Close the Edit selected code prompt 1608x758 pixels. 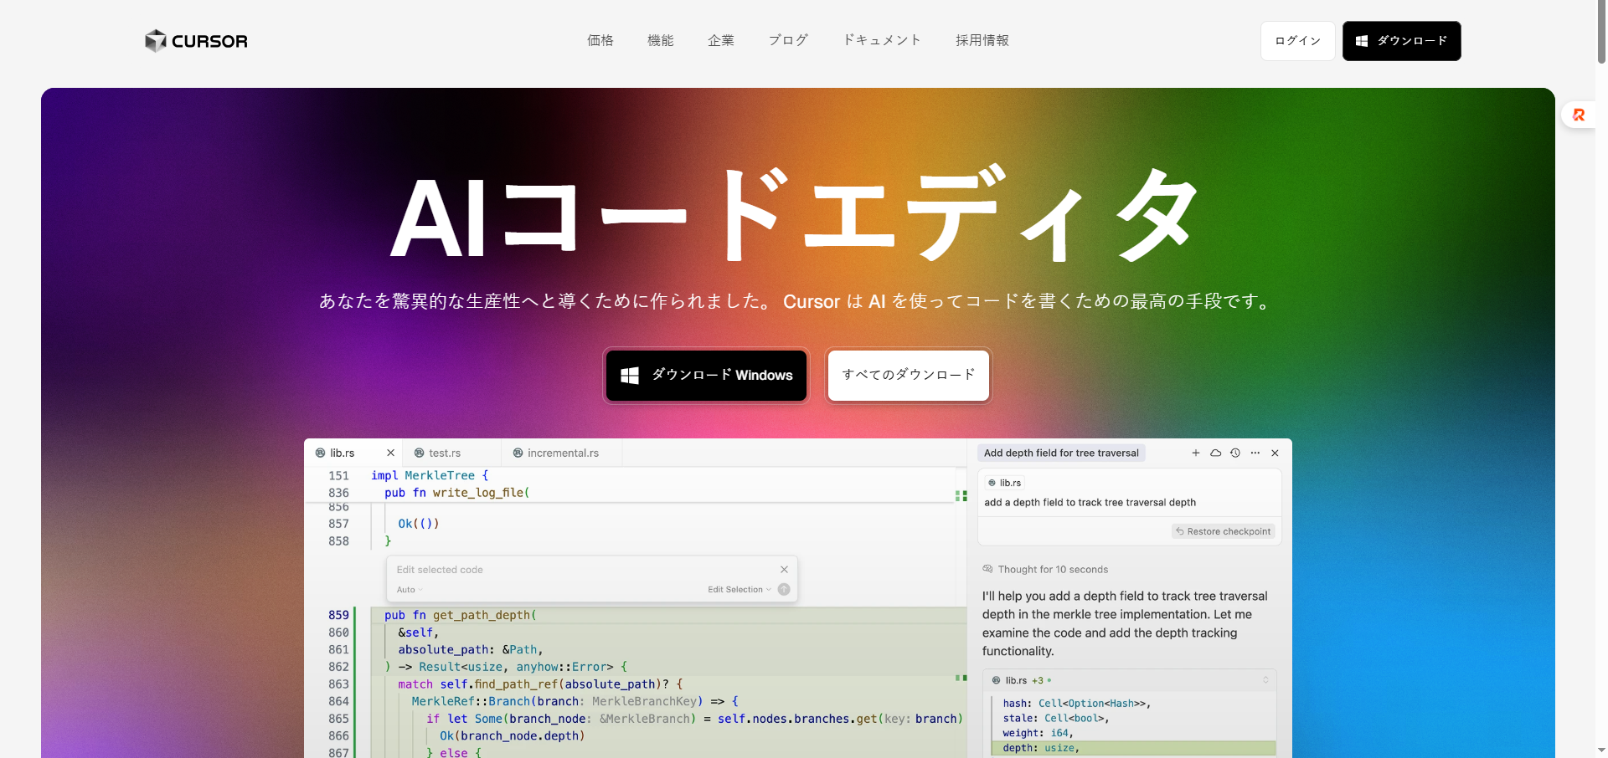(784, 569)
